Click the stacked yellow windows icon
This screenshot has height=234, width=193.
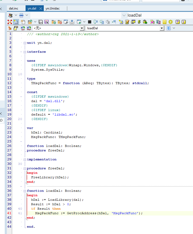point(133,22)
